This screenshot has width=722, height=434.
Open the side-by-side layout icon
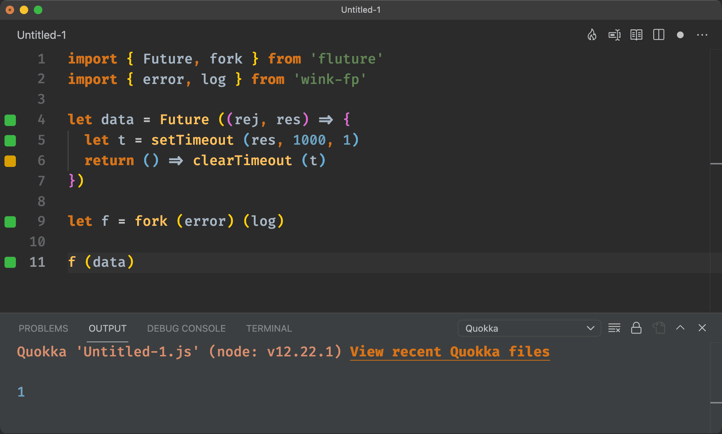tap(660, 35)
